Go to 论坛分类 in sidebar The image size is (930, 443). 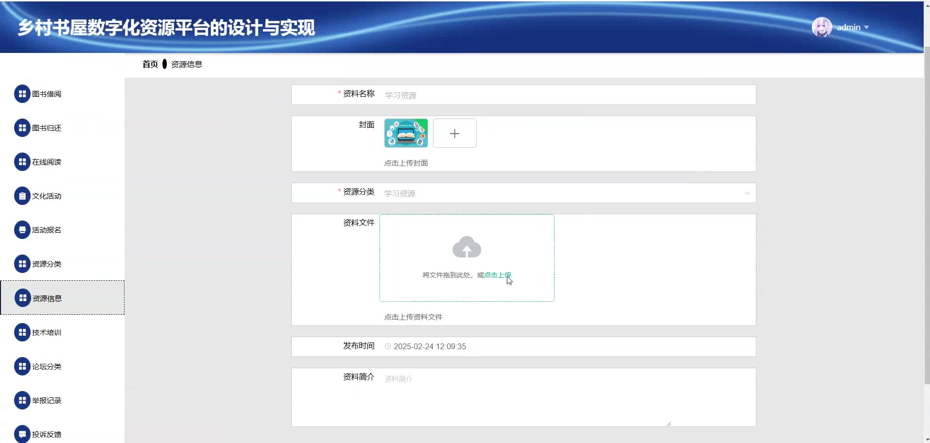(47, 366)
